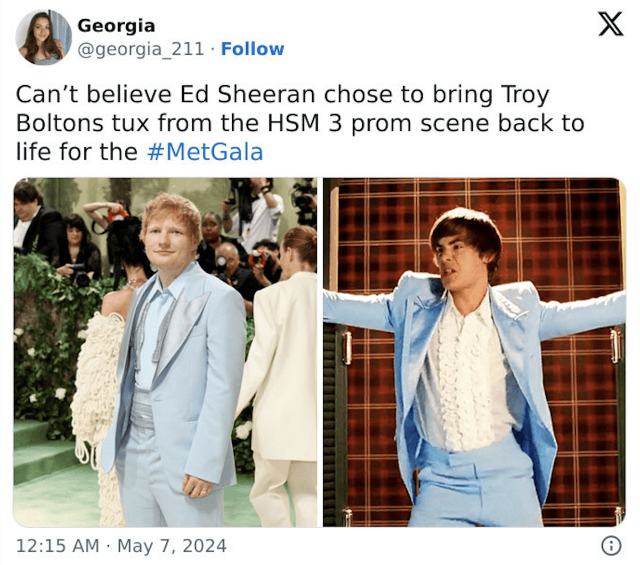Open the tweet info circle icon
This screenshot has height=565, width=640.
pos(611,545)
